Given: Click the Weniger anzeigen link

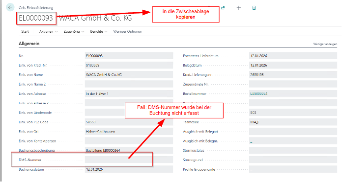Looking at the screenshot, I should pos(325,44).
